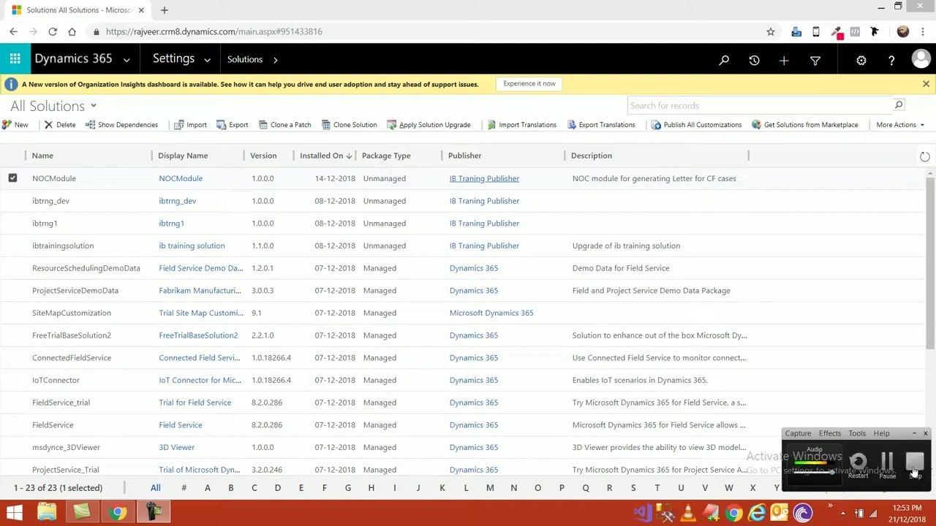Click New solution toolbar button
Screen dimensions: 936x526
coord(15,125)
